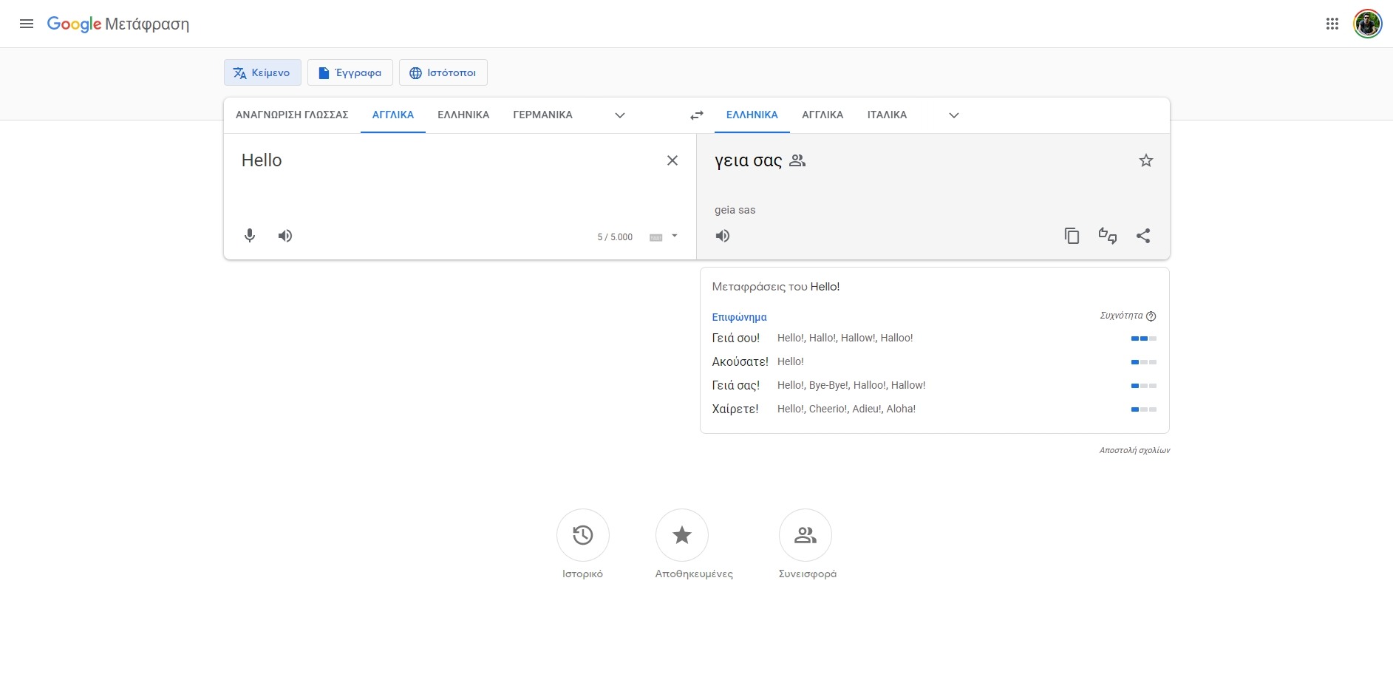Copy the translation to clipboard
This screenshot has height=677, width=1393.
[1072, 236]
